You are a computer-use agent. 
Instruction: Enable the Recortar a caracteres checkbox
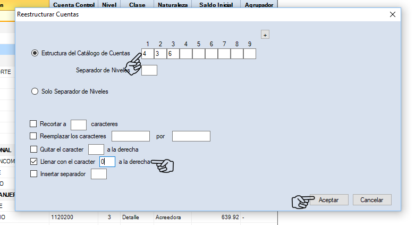(34, 124)
